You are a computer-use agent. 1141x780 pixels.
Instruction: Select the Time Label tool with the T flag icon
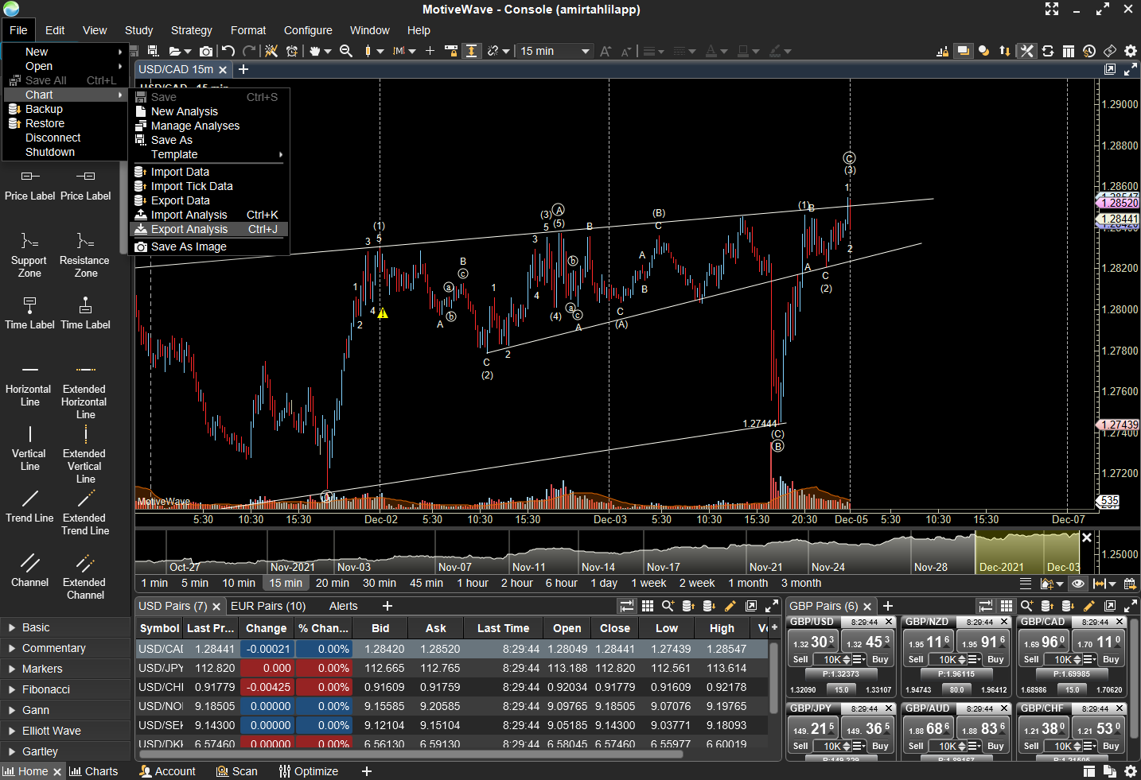[x=29, y=312]
